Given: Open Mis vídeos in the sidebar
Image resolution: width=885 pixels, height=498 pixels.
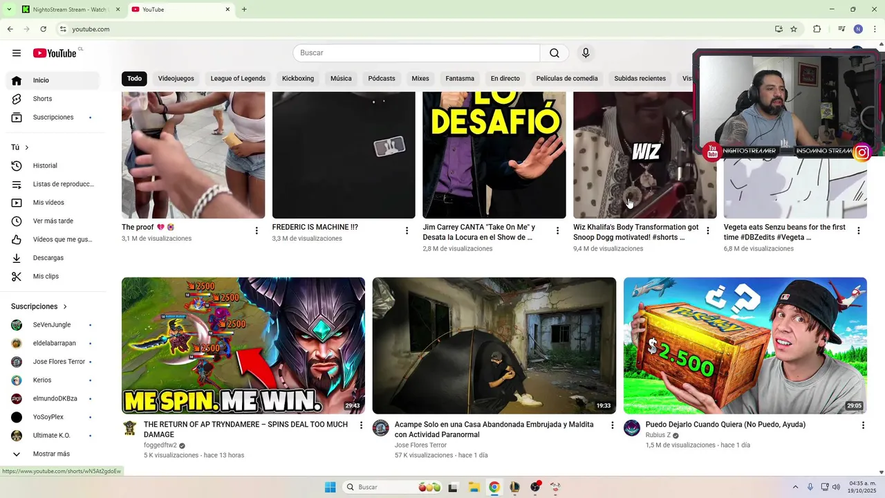Looking at the screenshot, I should tap(53, 203).
